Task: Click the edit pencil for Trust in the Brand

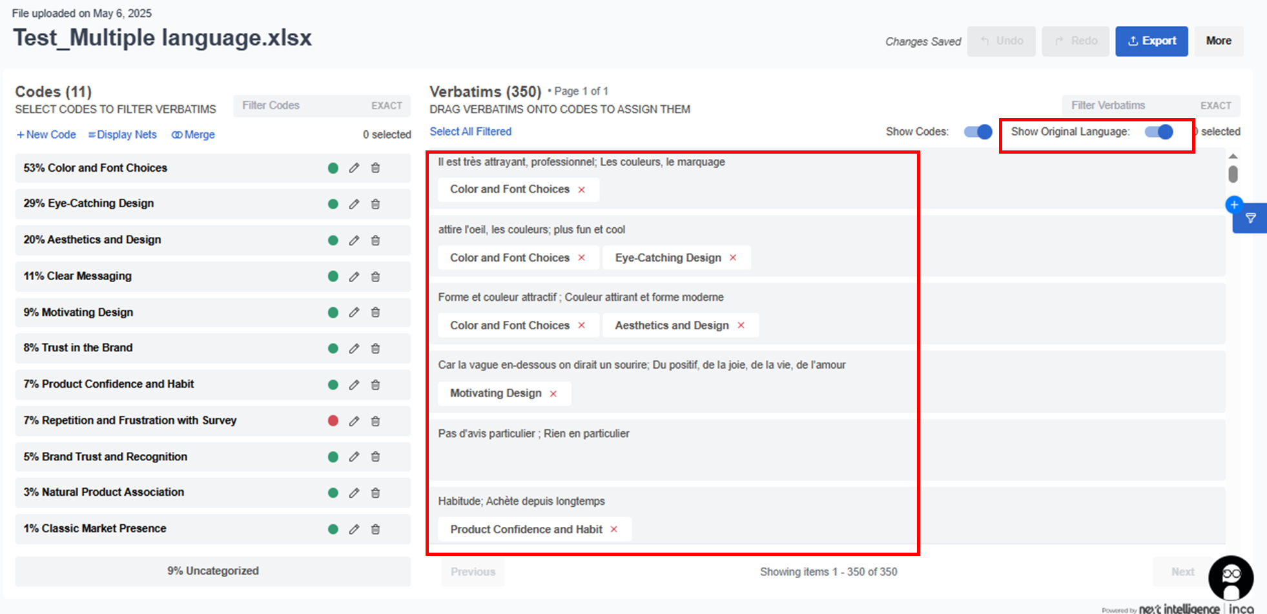Action: (354, 349)
